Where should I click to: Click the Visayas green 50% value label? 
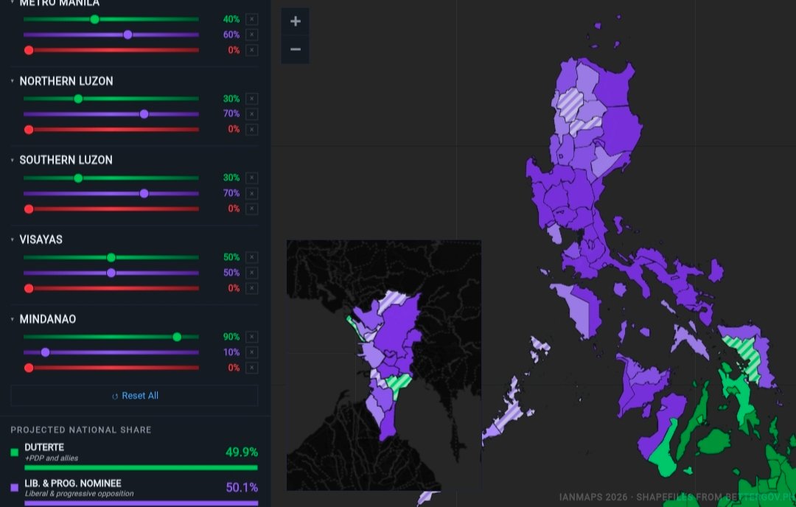point(231,257)
